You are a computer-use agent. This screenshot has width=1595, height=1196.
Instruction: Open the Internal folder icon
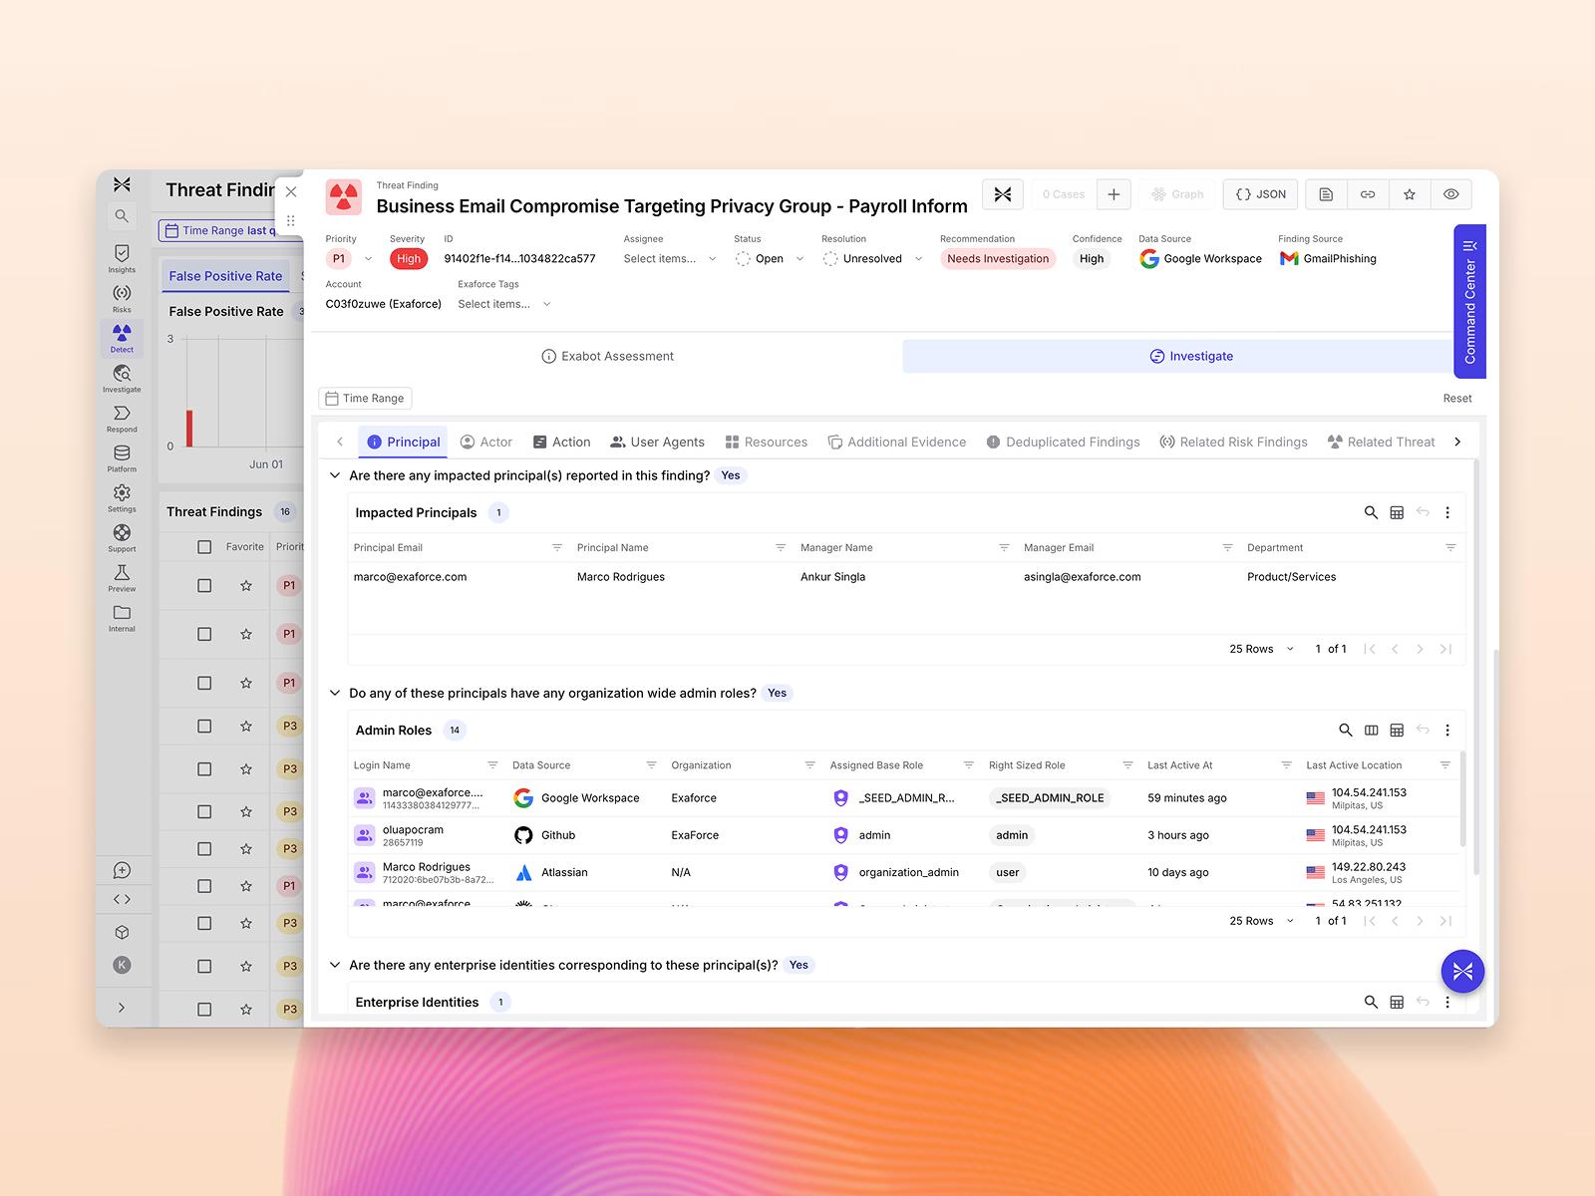[x=122, y=618]
